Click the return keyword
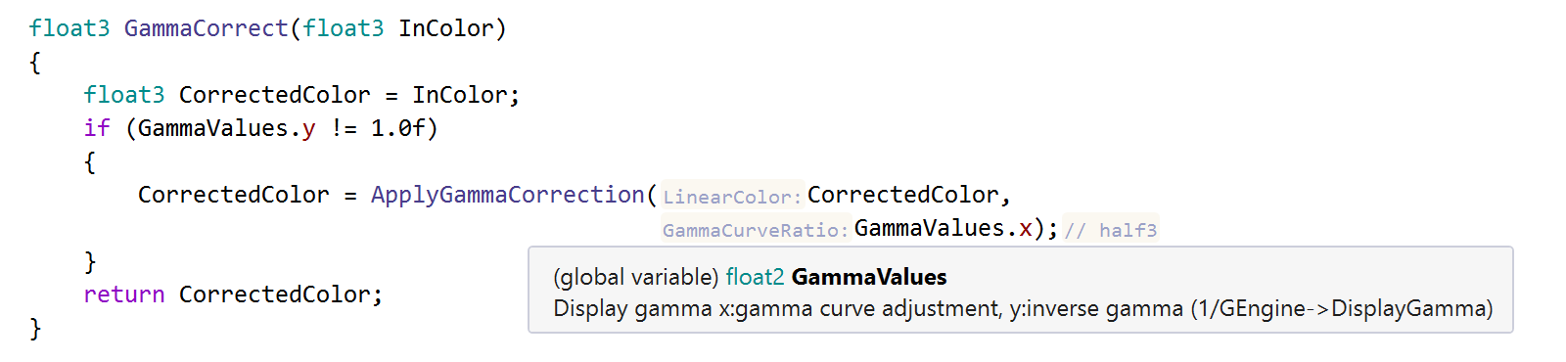 tap(124, 294)
